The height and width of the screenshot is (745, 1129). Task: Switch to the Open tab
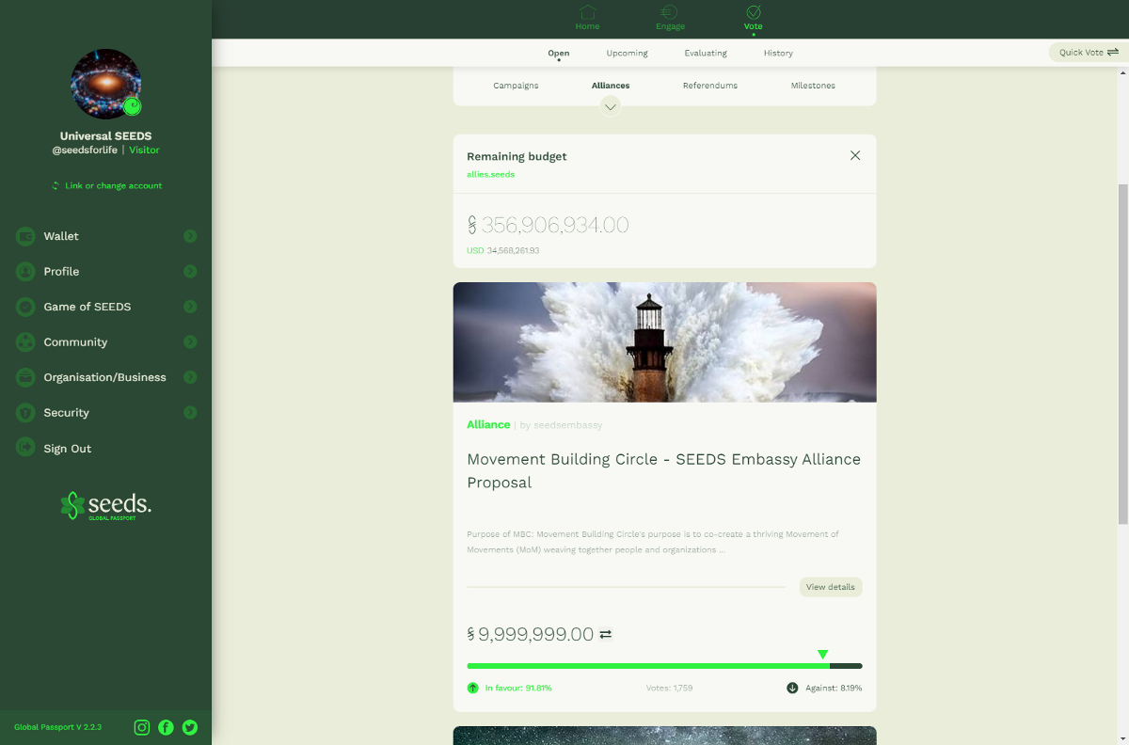click(559, 53)
